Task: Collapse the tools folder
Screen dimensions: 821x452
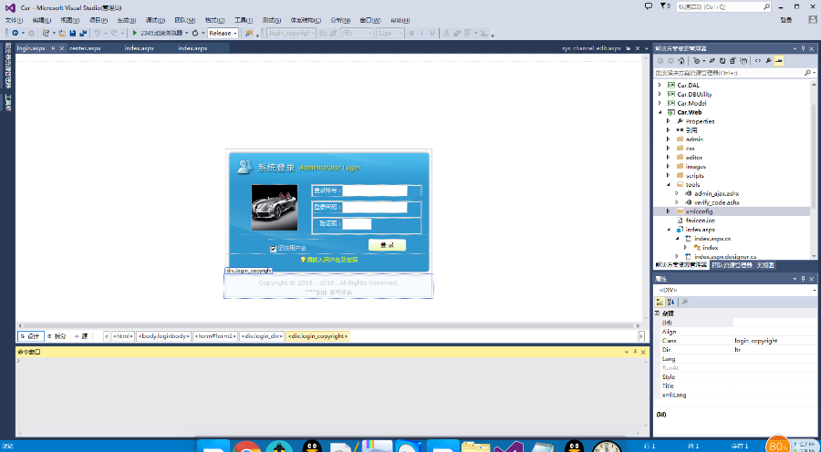Action: (x=668, y=184)
